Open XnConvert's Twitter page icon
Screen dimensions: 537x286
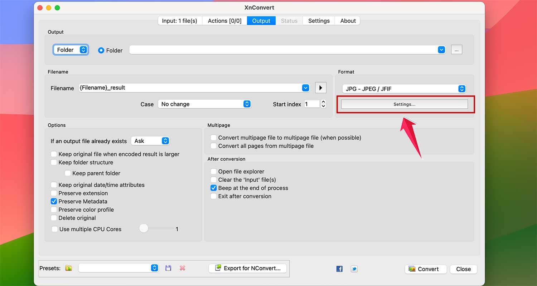(354, 268)
